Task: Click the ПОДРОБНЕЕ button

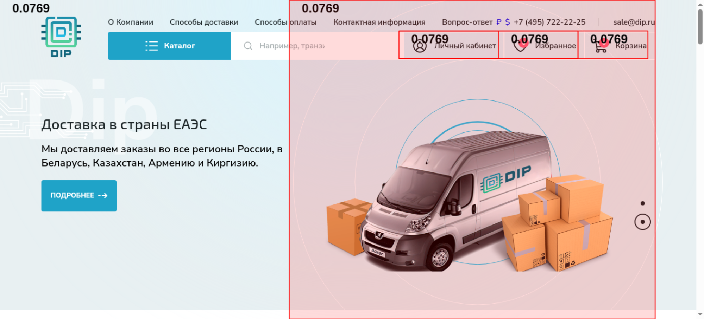Action: coord(79,196)
